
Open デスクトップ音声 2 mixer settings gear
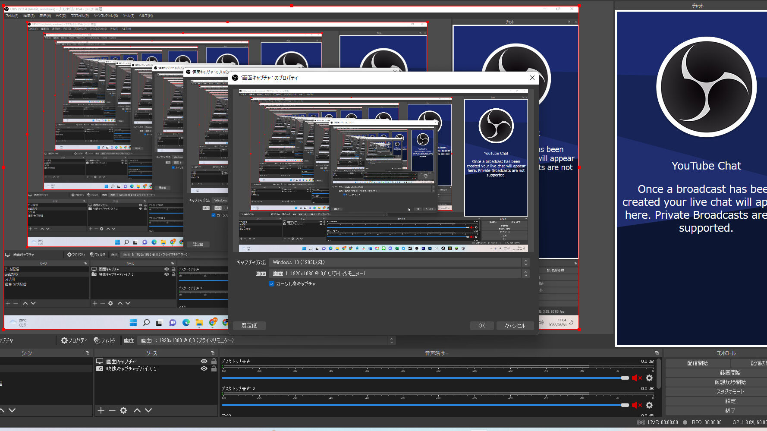(649, 405)
